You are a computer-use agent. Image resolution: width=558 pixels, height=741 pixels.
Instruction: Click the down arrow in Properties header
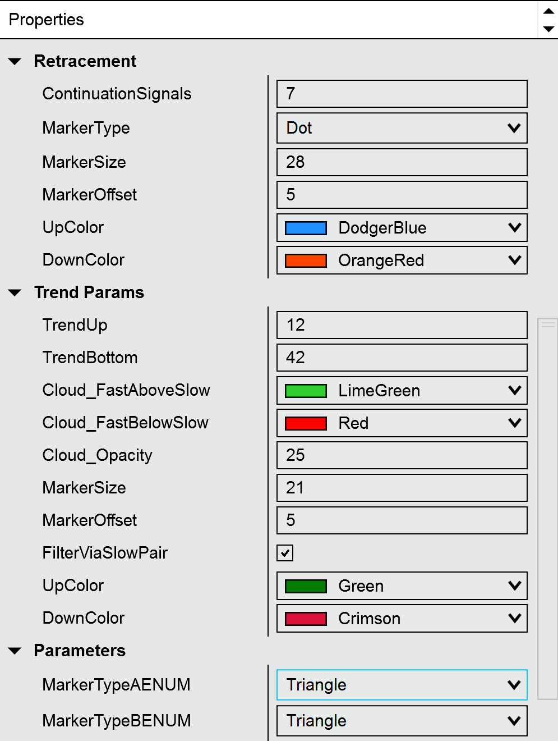click(548, 29)
